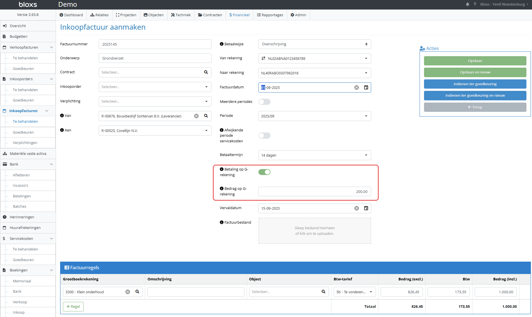Viewport: 532px width, 317px height.
Task: Open the Btw-tarief dropdown
Action: 354,292
